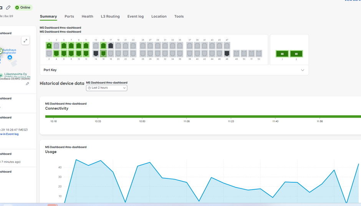The height and width of the screenshot is (206, 361).
Task: Switch to the Ports tab
Action: pyautogui.click(x=69, y=16)
